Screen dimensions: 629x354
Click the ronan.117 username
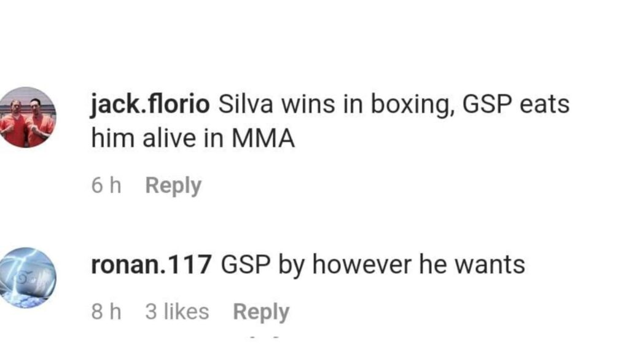[151, 265]
